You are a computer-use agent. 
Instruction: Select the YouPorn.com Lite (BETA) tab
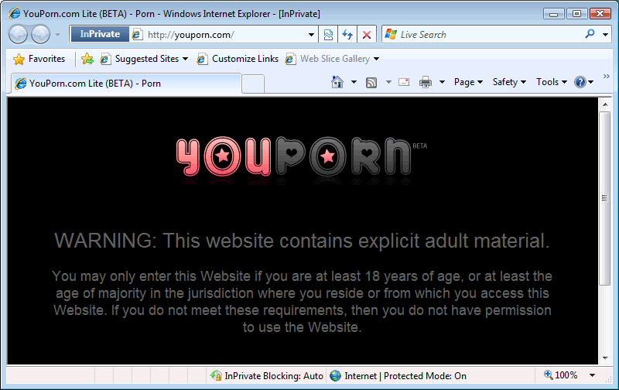pyautogui.click(x=126, y=84)
